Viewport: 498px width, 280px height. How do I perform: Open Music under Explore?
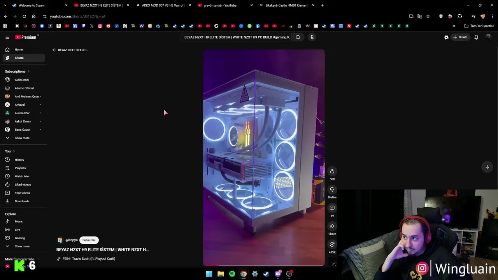(x=24, y=221)
